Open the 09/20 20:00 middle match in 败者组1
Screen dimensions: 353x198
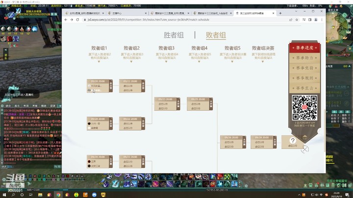tap(100, 124)
